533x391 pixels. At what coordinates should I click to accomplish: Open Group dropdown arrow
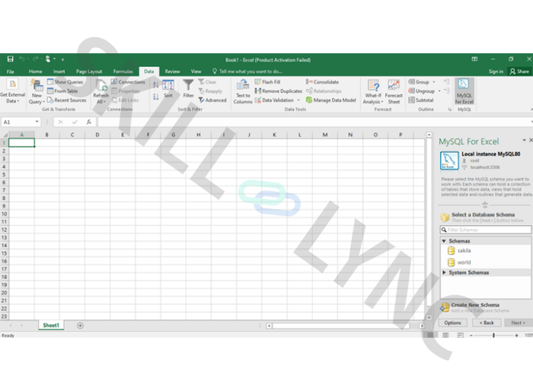[434, 82]
